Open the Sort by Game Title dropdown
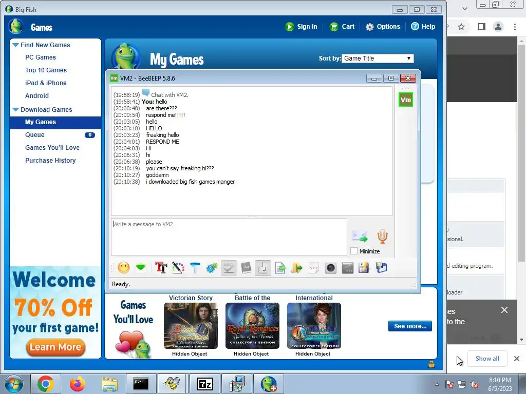The image size is (526, 394). (x=378, y=58)
